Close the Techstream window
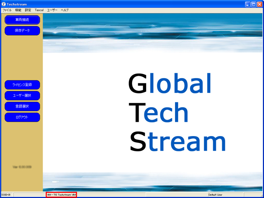The width and height of the screenshot is (264, 198). [x=260, y=4]
